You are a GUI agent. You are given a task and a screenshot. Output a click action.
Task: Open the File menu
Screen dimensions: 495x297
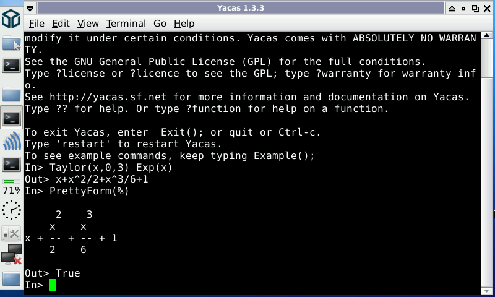[37, 24]
